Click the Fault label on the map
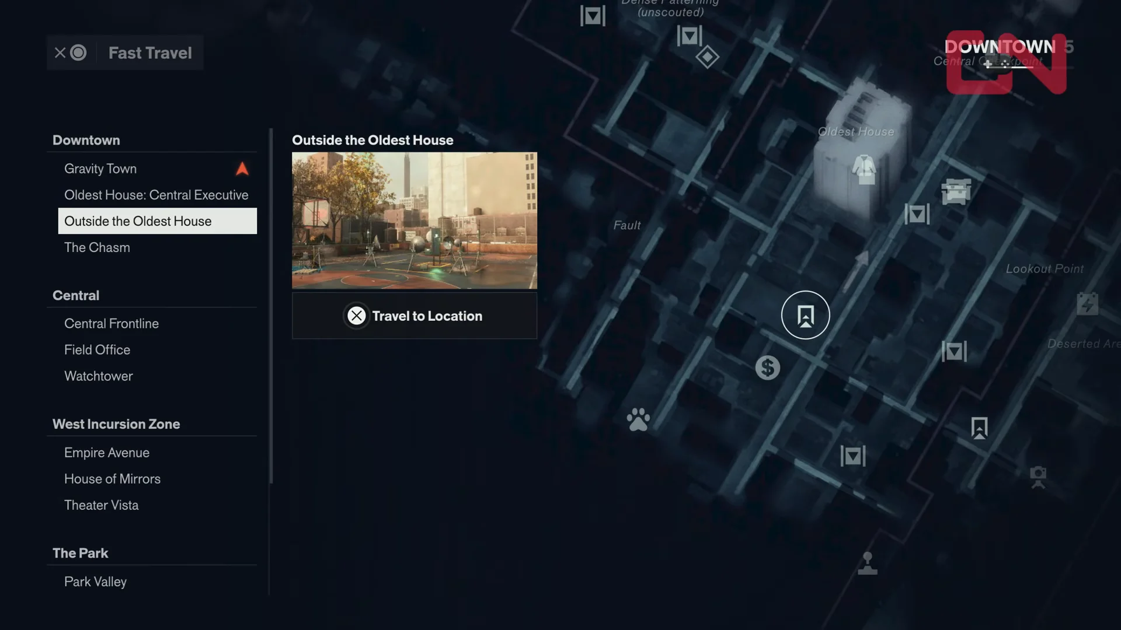1121x630 pixels. click(627, 225)
